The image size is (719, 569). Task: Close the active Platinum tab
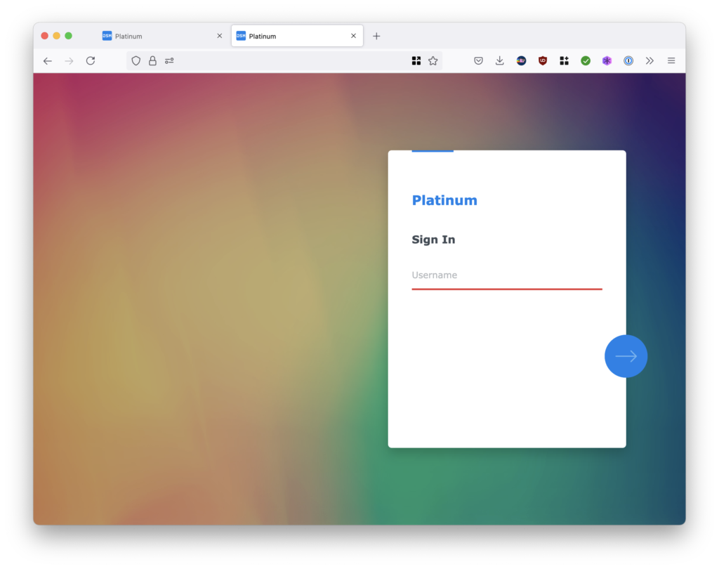[354, 36]
